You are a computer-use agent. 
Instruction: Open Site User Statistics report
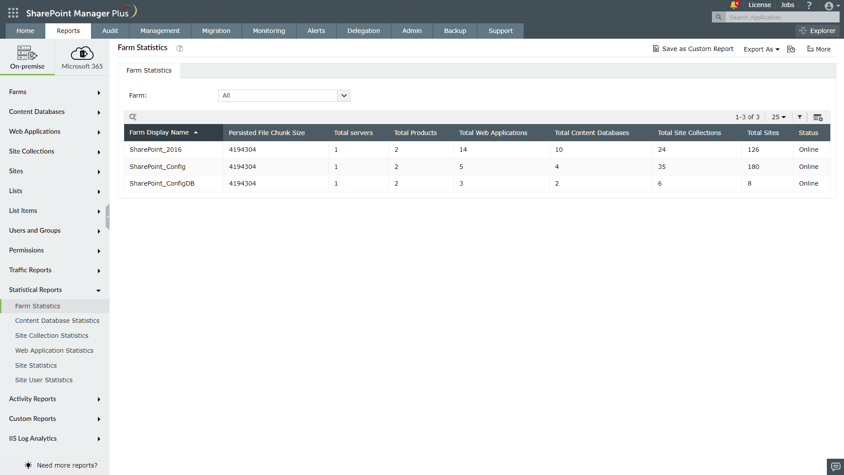pyautogui.click(x=44, y=380)
